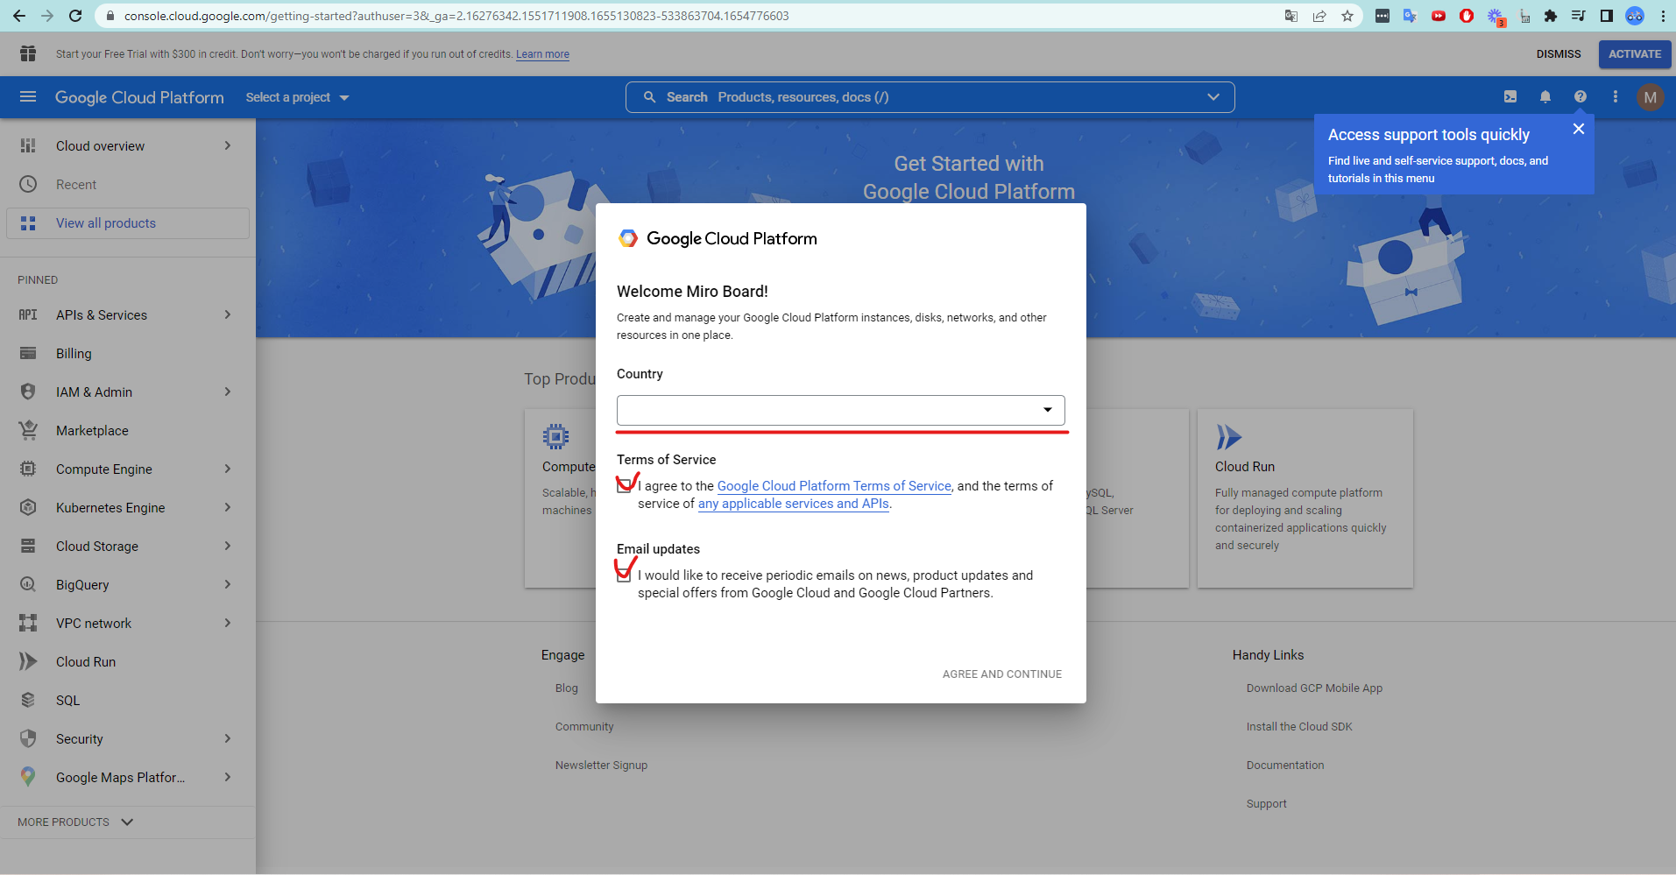Viewport: 1676px width, 875px height.
Task: Click the Google Maps Platform pin icon
Action: [28, 778]
